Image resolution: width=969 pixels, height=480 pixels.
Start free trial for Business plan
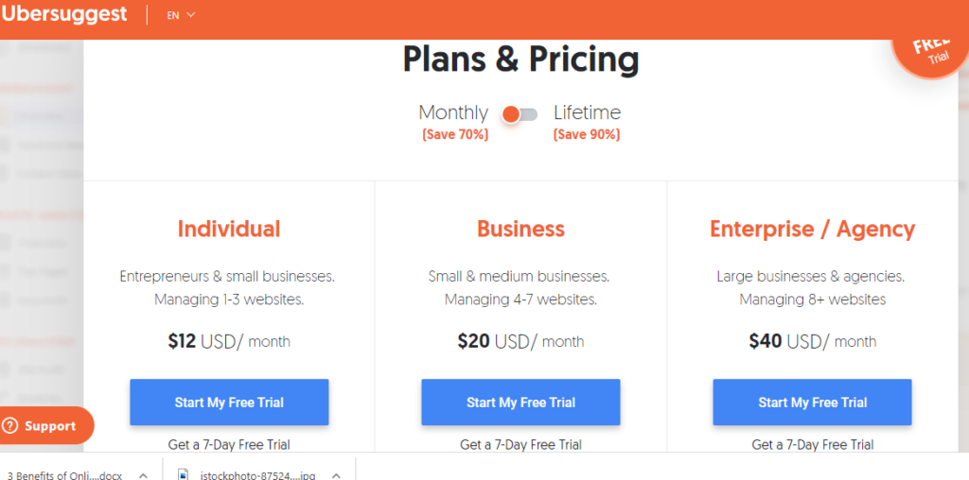pyautogui.click(x=521, y=403)
